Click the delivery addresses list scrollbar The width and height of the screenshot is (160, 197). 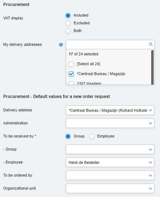click(153, 67)
